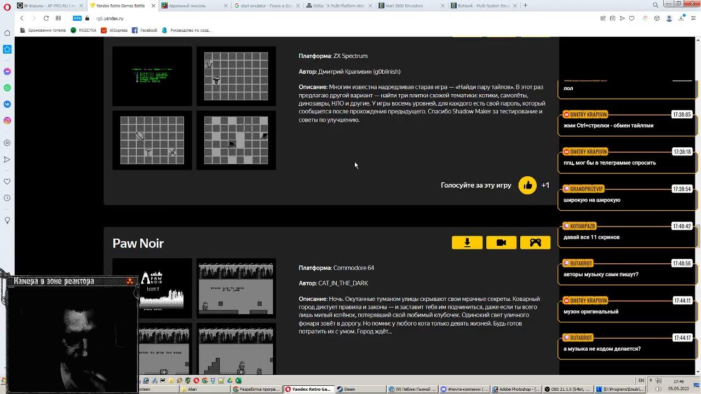
Task: Switch to the Stella Multi-Platform Atari tab
Action: [x=339, y=5]
